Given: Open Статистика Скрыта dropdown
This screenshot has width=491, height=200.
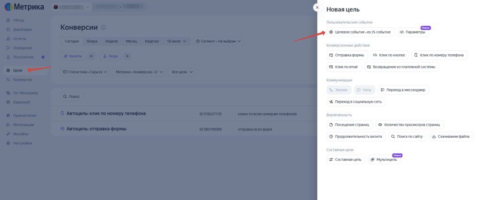Looking at the screenshot, I should click(85, 72).
